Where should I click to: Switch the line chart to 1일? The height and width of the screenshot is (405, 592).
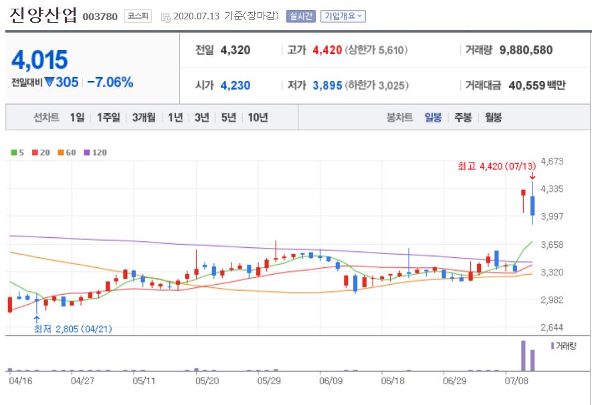pyautogui.click(x=77, y=117)
